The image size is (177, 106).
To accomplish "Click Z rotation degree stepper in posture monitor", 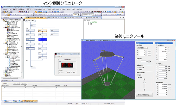I will (147, 55).
